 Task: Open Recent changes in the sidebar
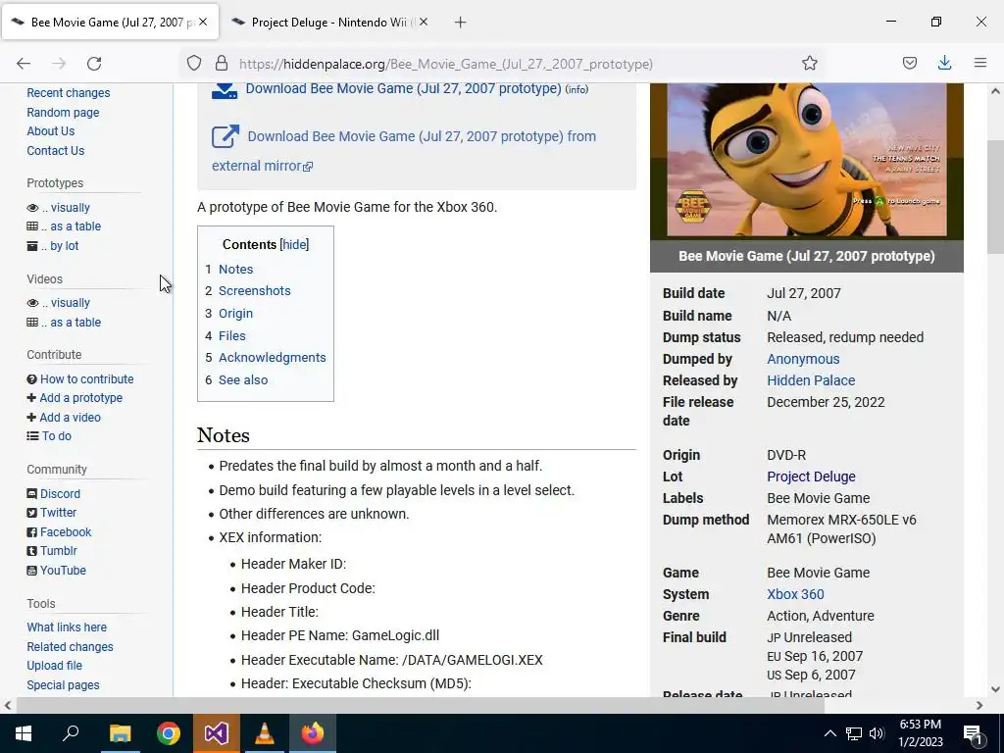point(69,93)
